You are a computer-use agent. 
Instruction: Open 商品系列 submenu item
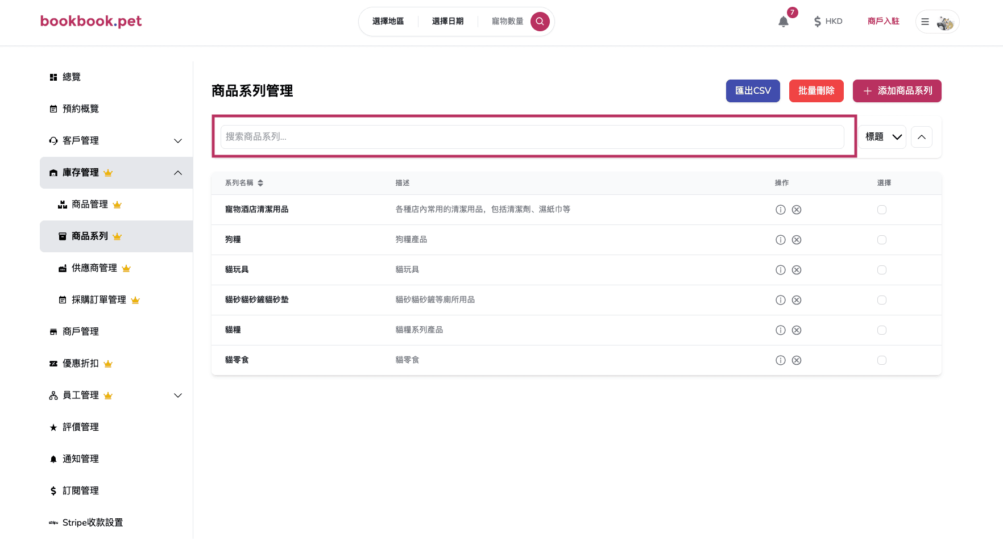(x=116, y=236)
